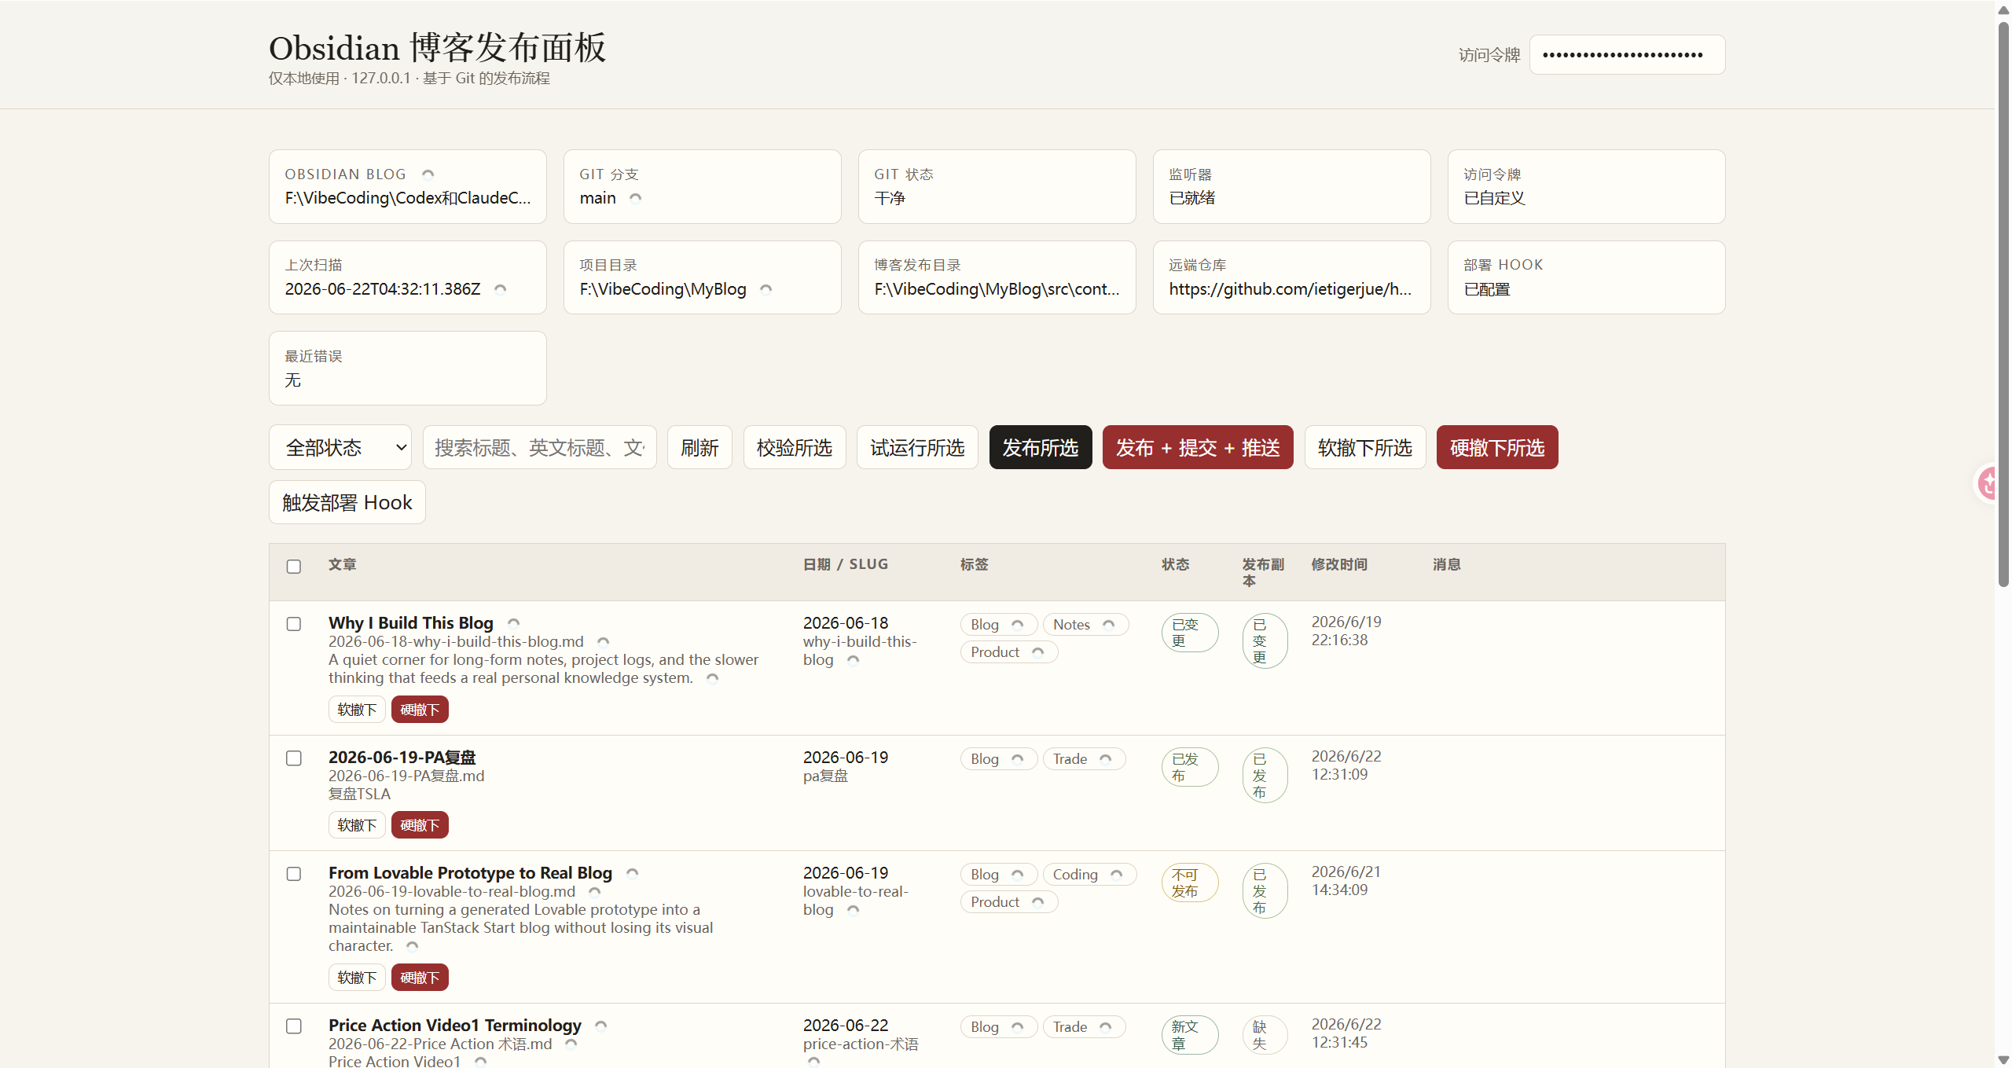Viewport: 2012px width, 1068px height.
Task: Click the pa复盘 slug text
Action: [825, 776]
